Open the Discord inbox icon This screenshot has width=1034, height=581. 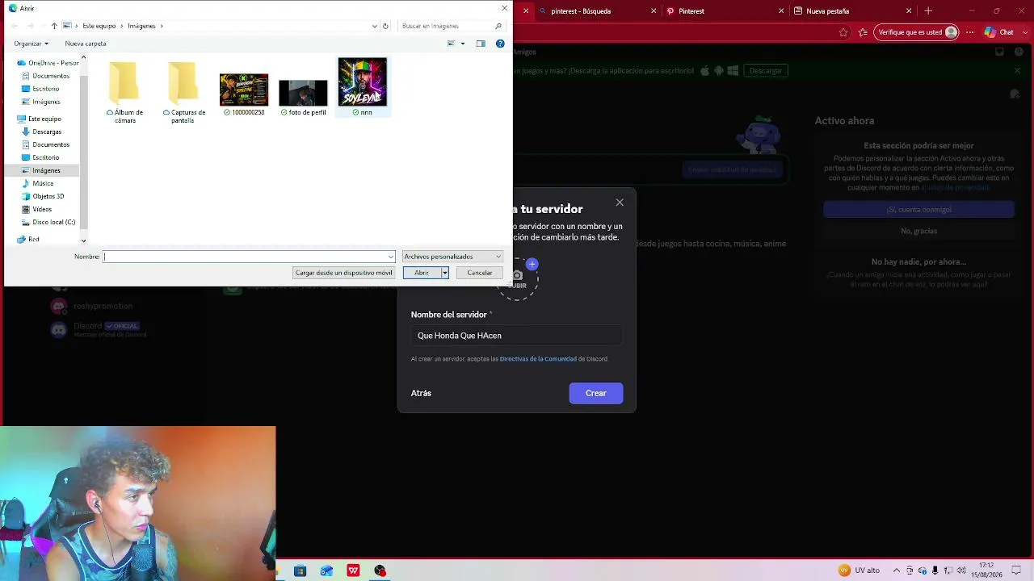point(999,52)
